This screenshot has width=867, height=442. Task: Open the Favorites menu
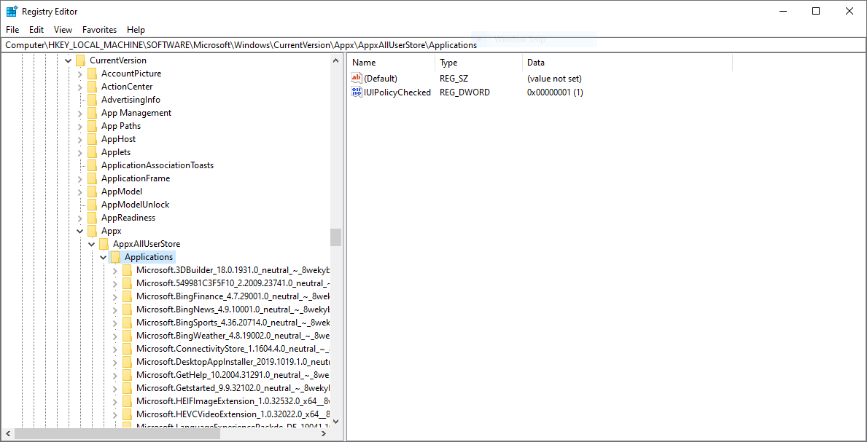point(99,30)
